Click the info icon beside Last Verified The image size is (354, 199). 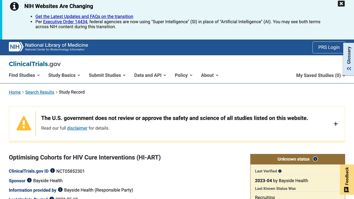[x=280, y=171]
